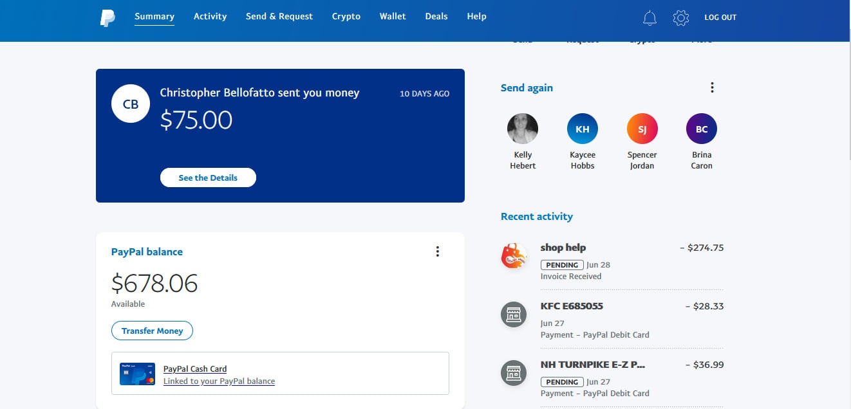851x409 pixels.
Task: Open the Recent activity heading link
Action: click(x=537, y=217)
